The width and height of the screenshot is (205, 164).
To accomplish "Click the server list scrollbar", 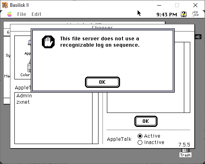I will click(187, 77).
